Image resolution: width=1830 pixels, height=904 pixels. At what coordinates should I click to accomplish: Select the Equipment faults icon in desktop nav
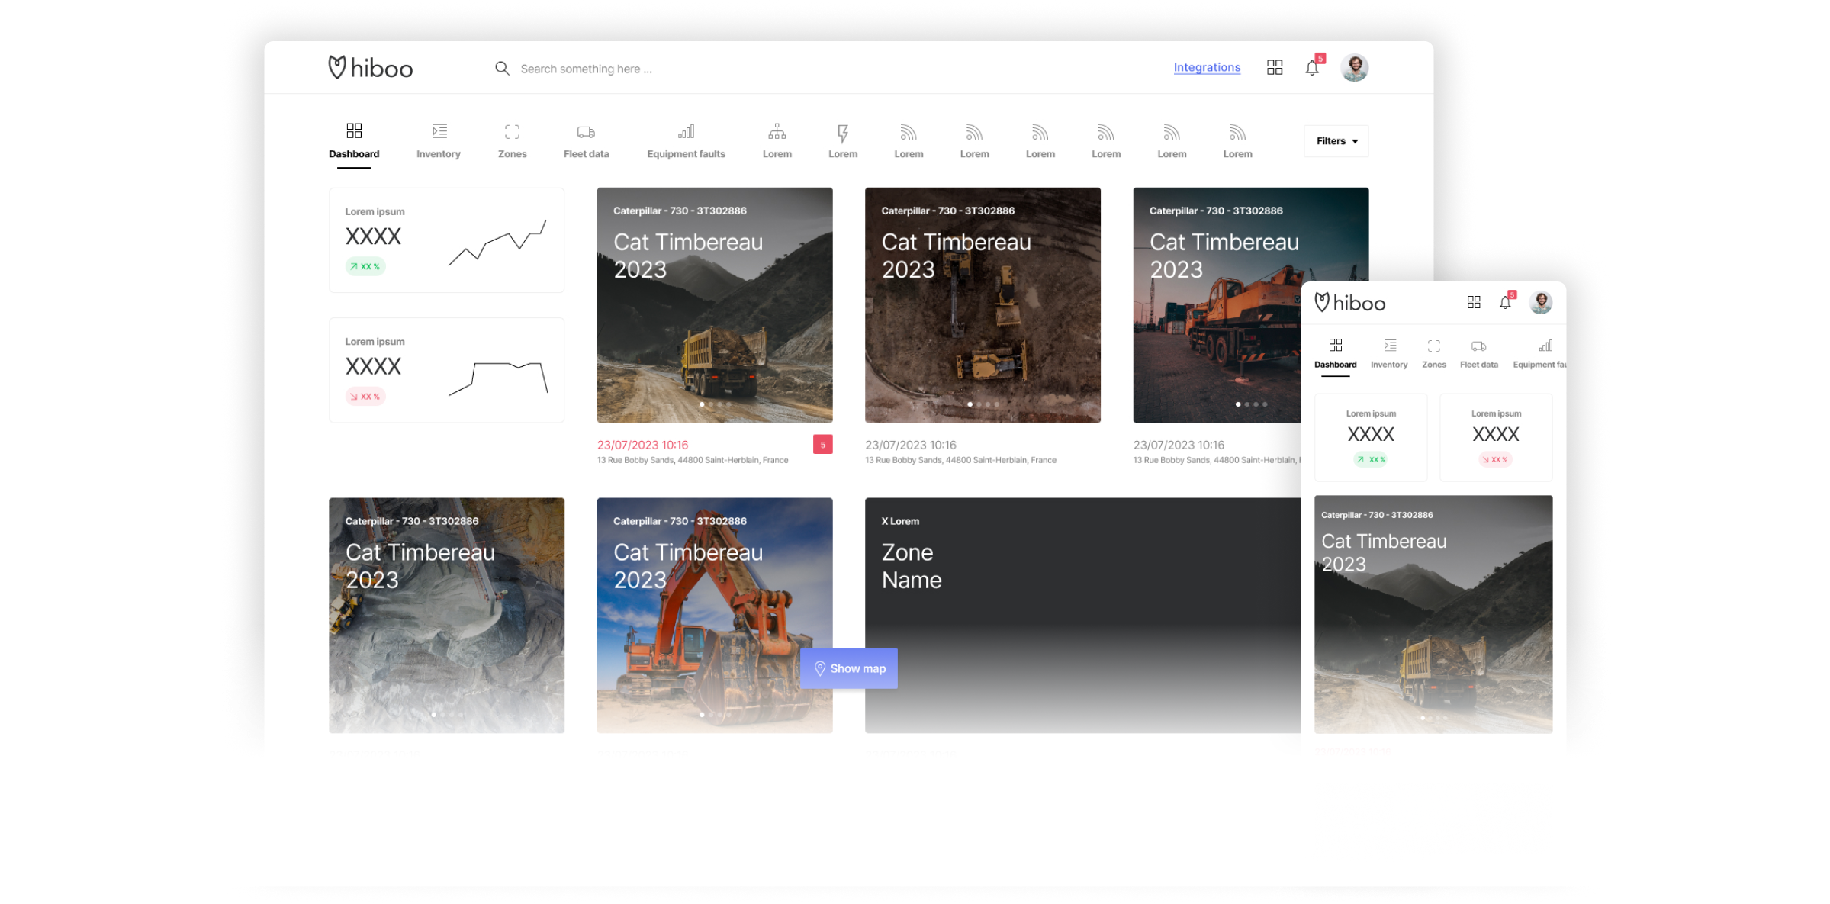686,133
